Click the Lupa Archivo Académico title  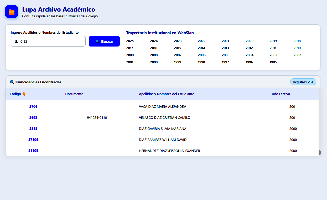59,9
